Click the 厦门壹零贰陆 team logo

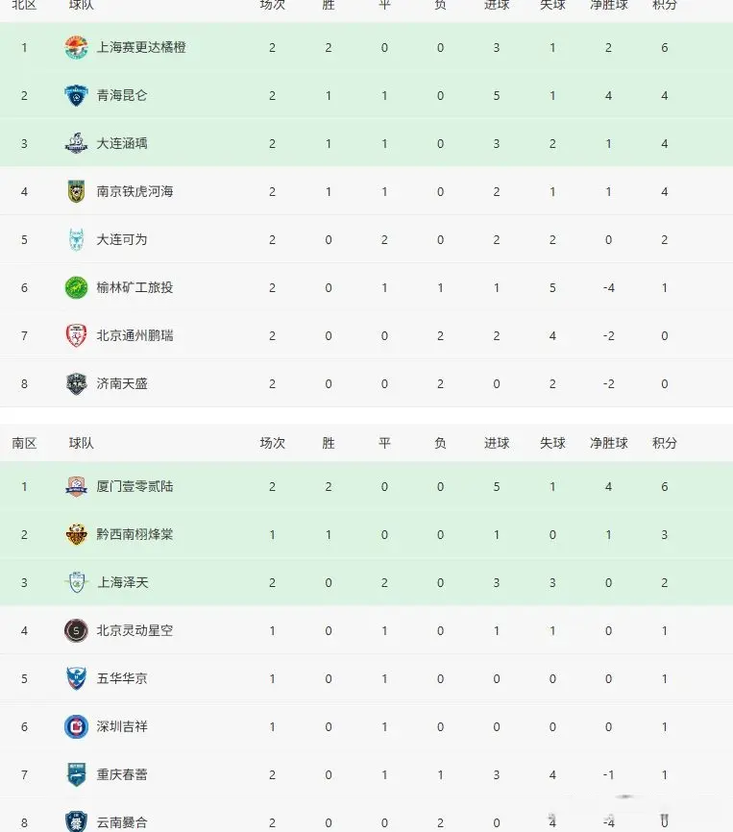(76, 486)
